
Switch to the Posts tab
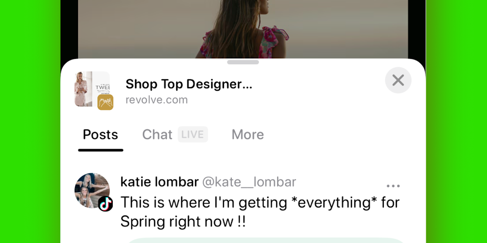100,135
